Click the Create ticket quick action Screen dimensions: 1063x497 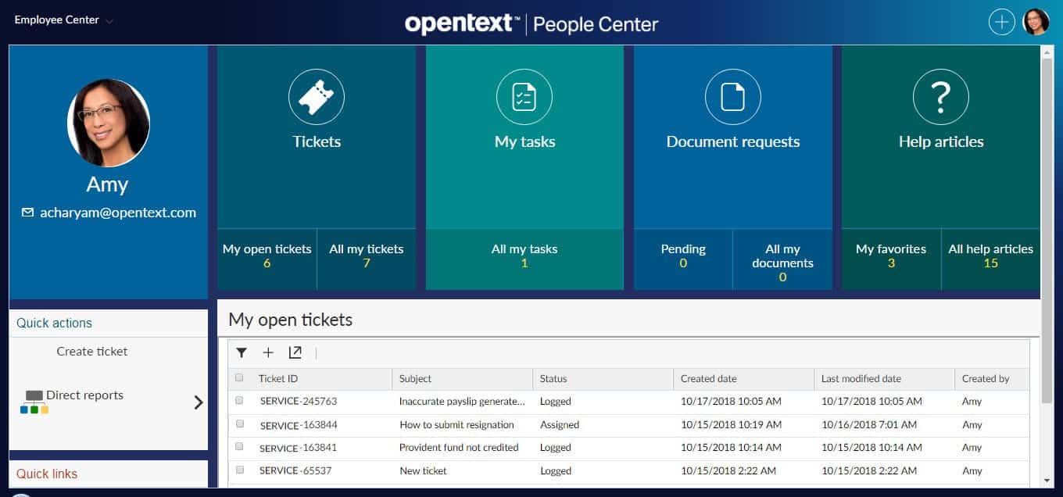91,351
